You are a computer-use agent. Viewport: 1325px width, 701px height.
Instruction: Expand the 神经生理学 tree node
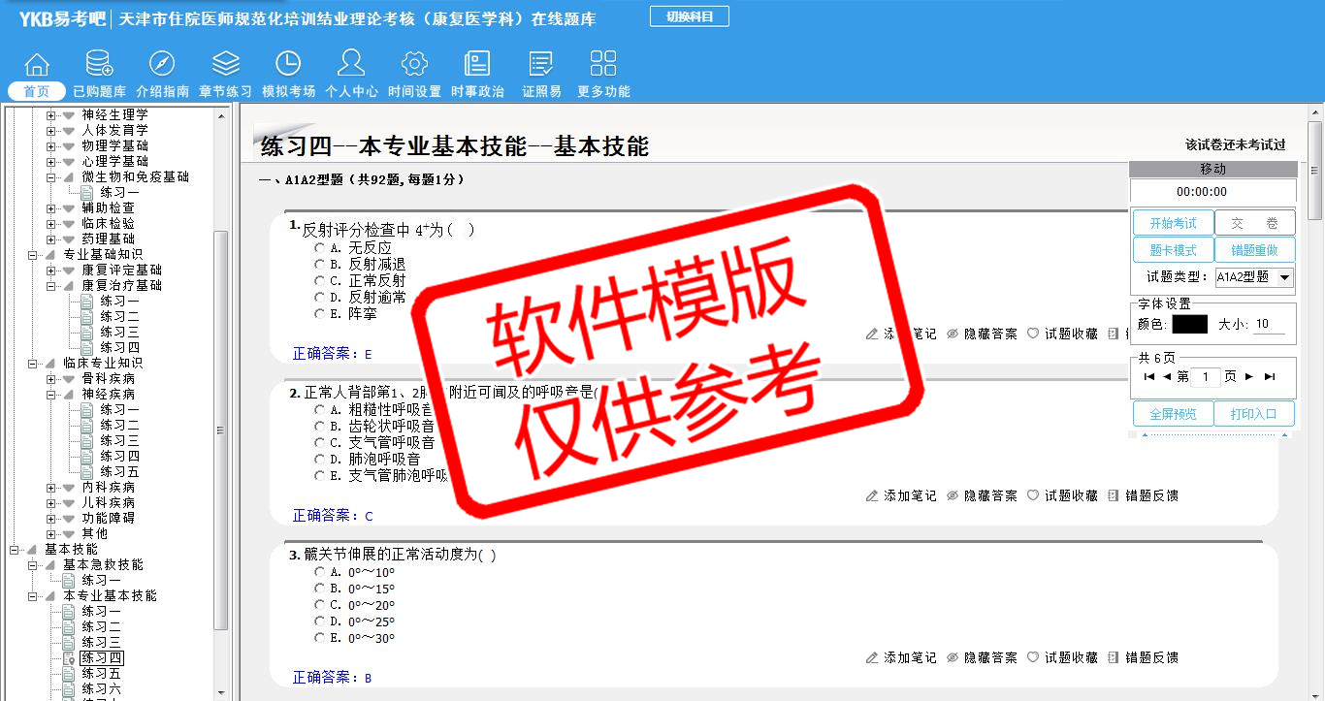pos(51,114)
